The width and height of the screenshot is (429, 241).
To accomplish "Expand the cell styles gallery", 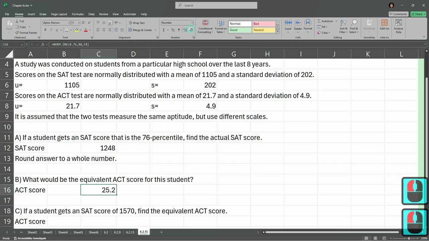I will coord(278,31).
